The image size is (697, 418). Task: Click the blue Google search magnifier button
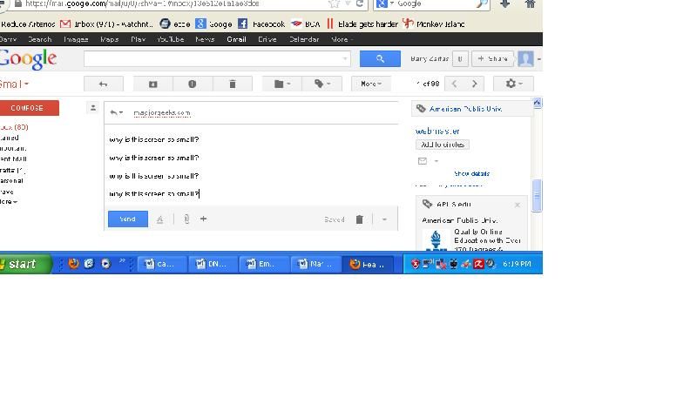click(x=380, y=58)
